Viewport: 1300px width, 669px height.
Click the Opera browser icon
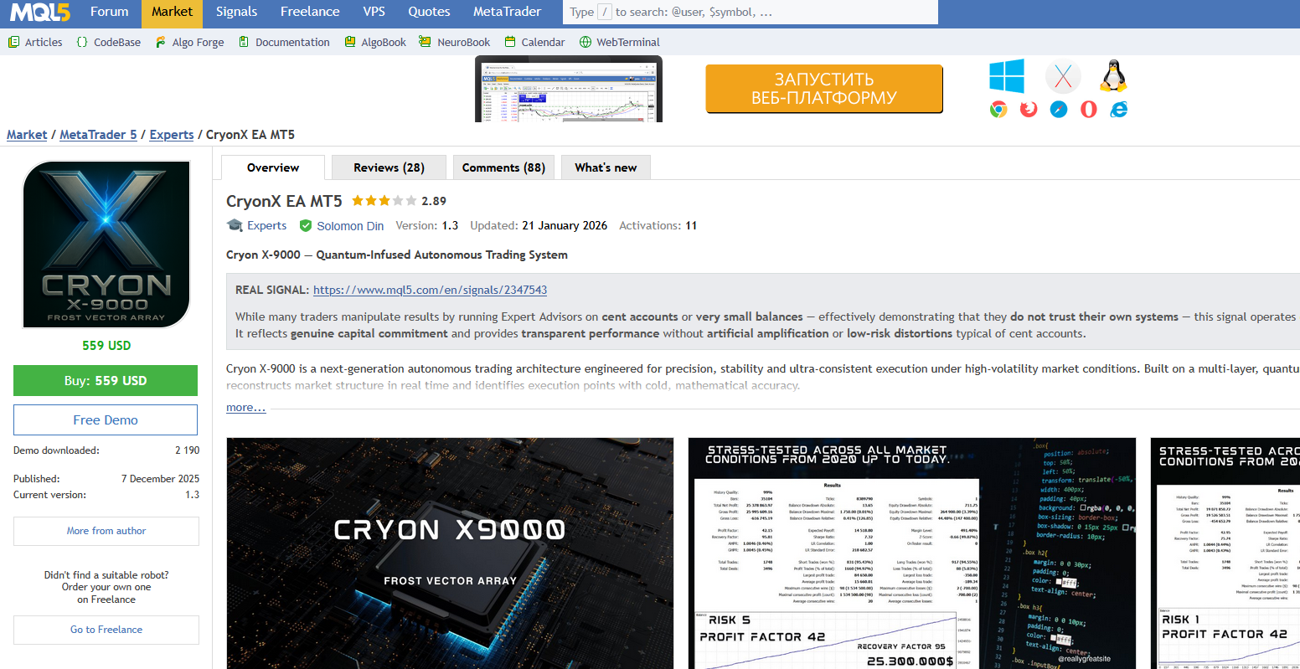[1089, 109]
